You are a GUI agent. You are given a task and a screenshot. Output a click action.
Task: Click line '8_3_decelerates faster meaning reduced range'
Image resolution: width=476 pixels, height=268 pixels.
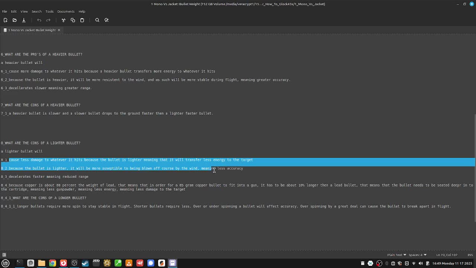tap(45, 177)
